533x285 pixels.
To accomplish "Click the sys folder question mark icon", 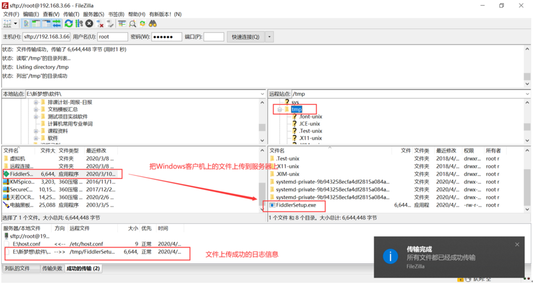I will 287,102.
